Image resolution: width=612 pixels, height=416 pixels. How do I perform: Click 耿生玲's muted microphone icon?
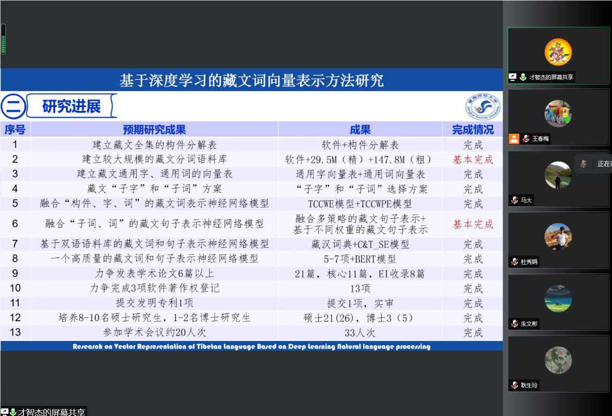coord(514,385)
